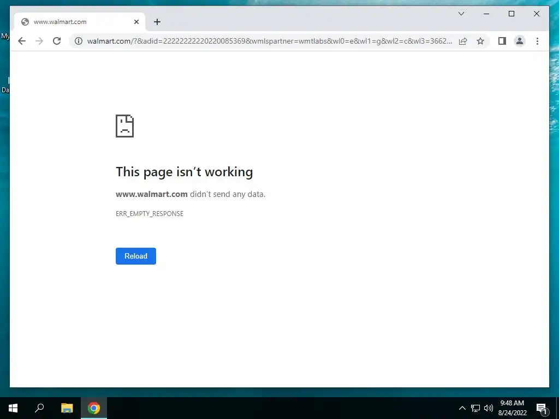The width and height of the screenshot is (559, 419).
Task: Reload the page with the toolbar refresh icon
Action: pos(57,41)
